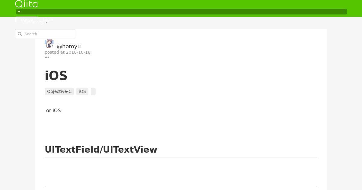The image size is (362, 190).
Task: Visit the @homyu author profile
Action: (69, 46)
